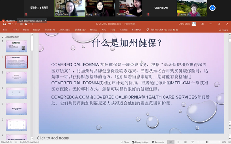The image size is (231, 144).
Task: Select slide 3 thumbnail
Action: [17, 78]
